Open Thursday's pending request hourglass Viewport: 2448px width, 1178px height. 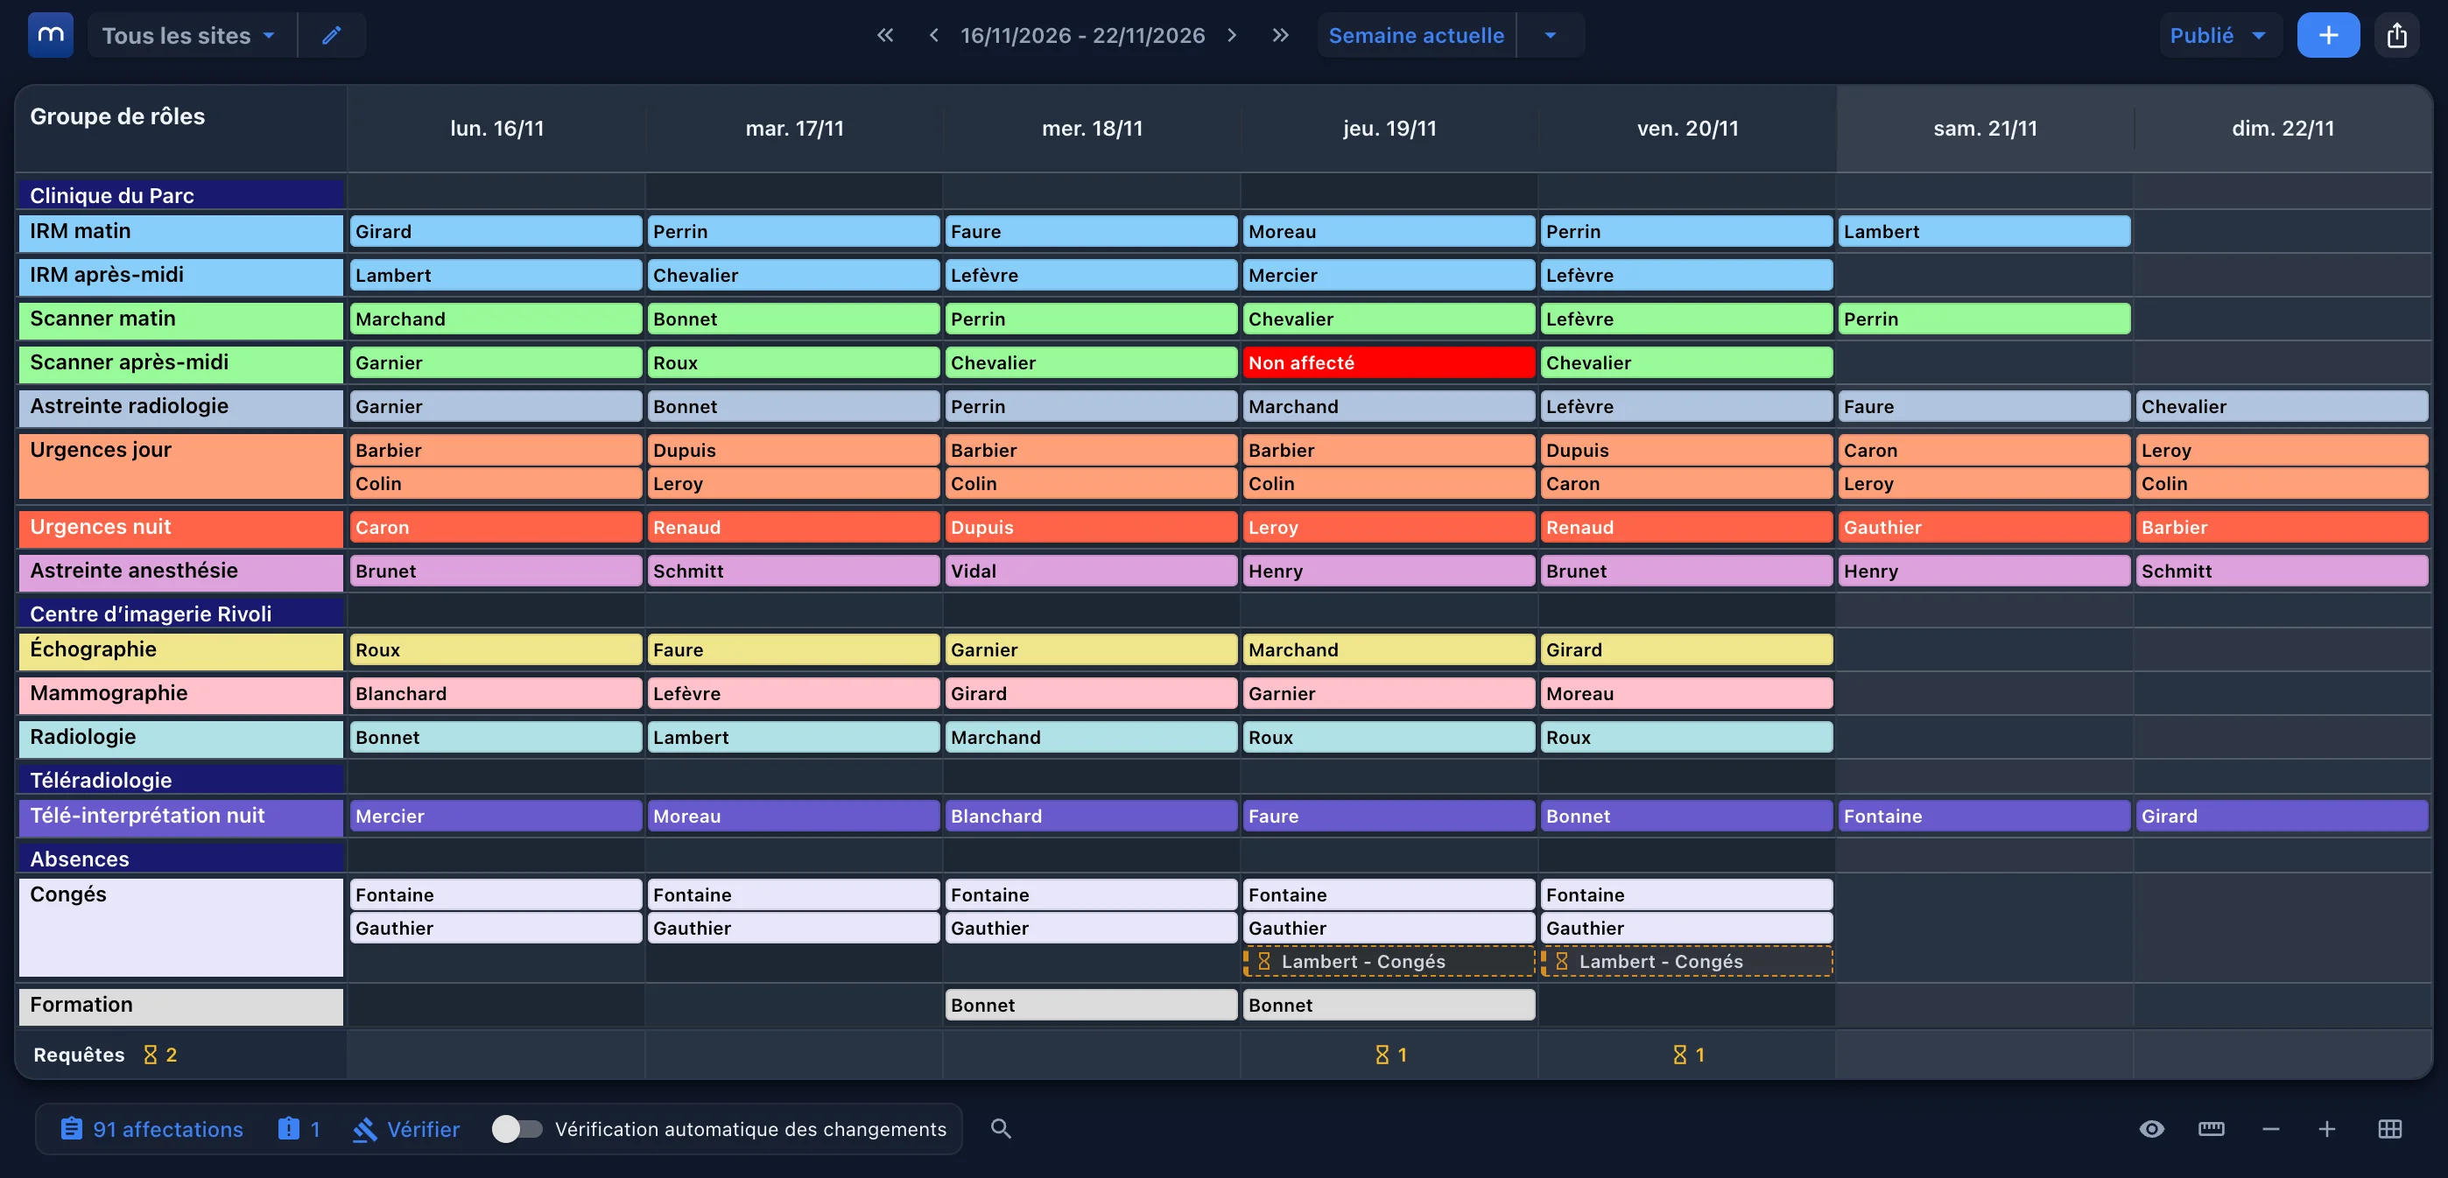[x=1390, y=1055]
